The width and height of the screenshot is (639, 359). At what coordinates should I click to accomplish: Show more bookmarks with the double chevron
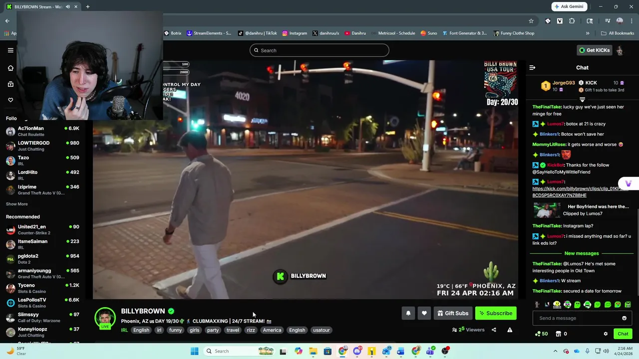588,33
